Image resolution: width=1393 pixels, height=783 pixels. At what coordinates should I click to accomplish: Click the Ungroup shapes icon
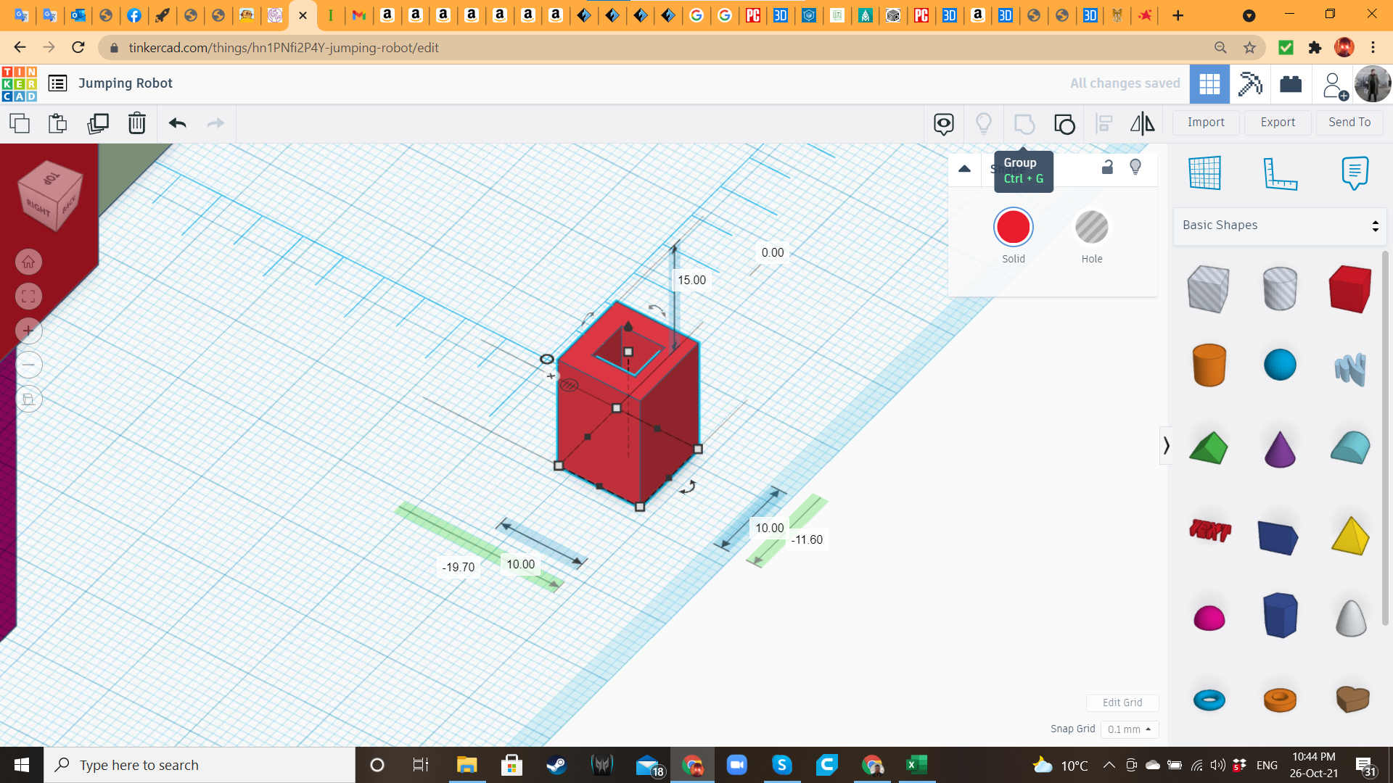(x=1064, y=124)
